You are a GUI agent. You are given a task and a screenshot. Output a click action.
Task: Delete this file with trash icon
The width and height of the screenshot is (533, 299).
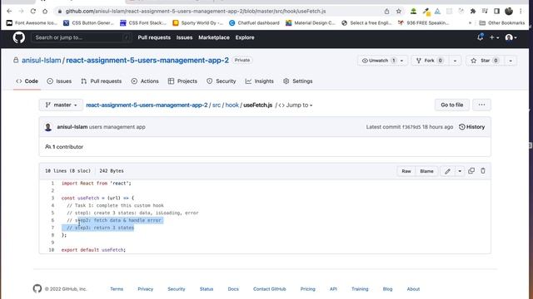click(483, 171)
